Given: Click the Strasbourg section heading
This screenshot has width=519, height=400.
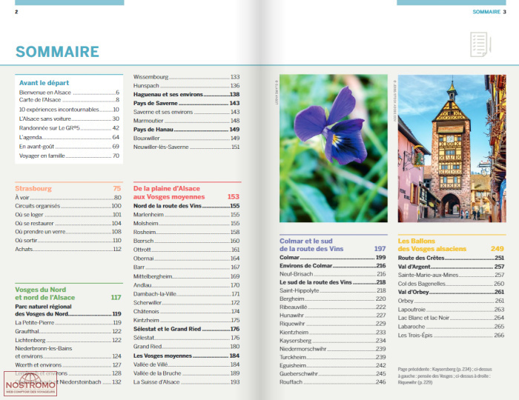Looking at the screenshot, I should point(68,188).
